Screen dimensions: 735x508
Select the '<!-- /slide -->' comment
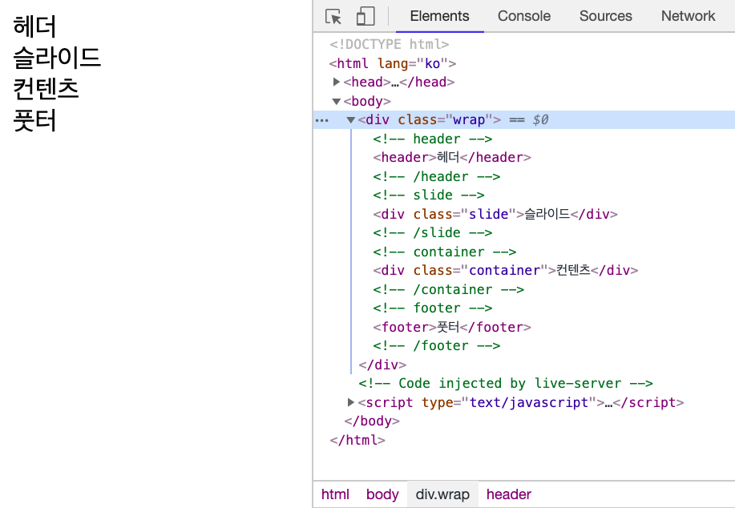tap(433, 233)
